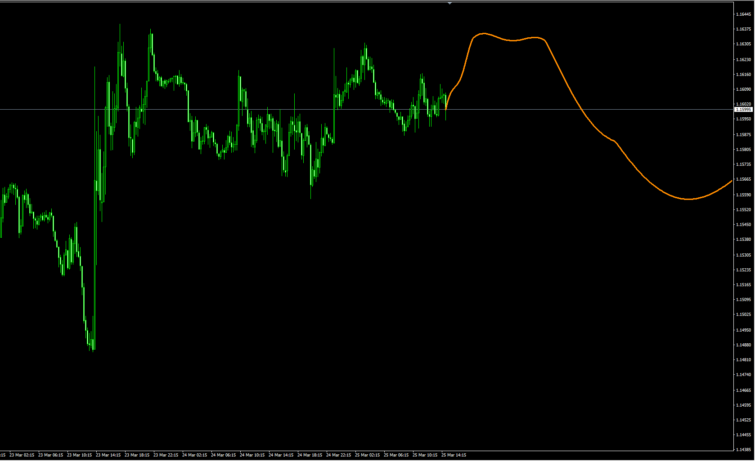The image size is (755, 461).
Task: Click the orange forecast line's lowest trough
Action: 688,199
